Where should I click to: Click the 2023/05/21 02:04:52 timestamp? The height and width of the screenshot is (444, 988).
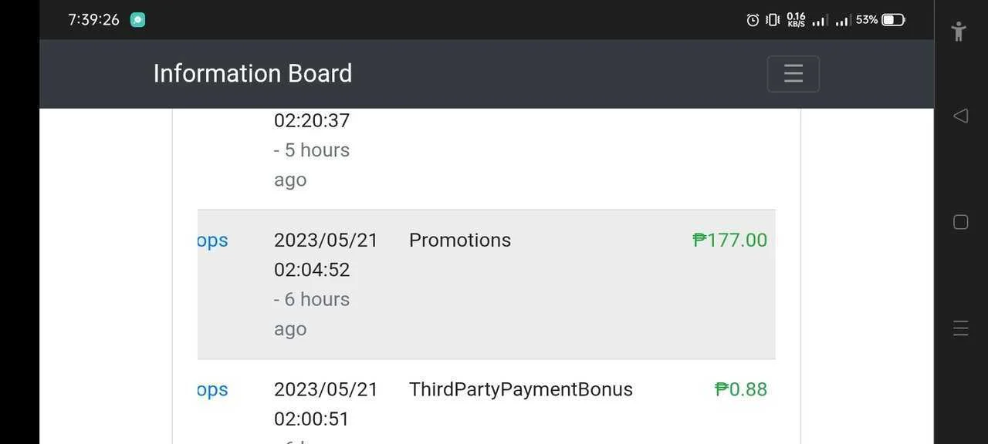(x=326, y=255)
